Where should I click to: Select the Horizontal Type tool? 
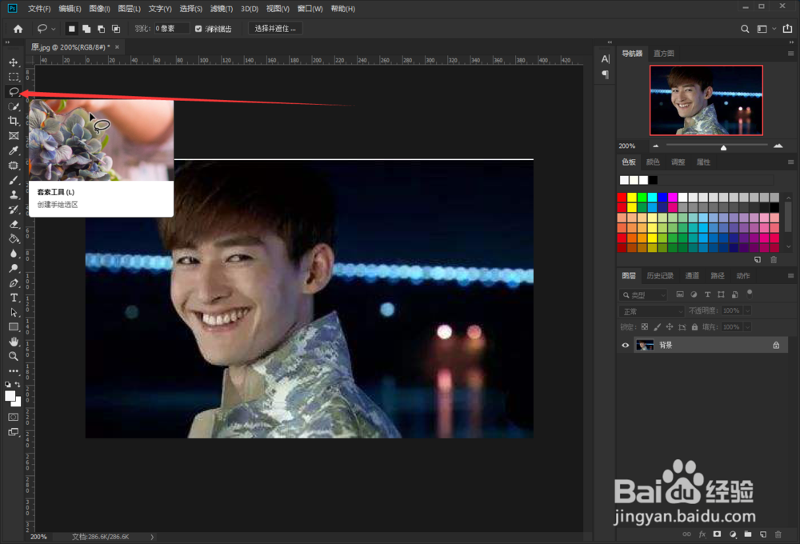pyautogui.click(x=14, y=298)
